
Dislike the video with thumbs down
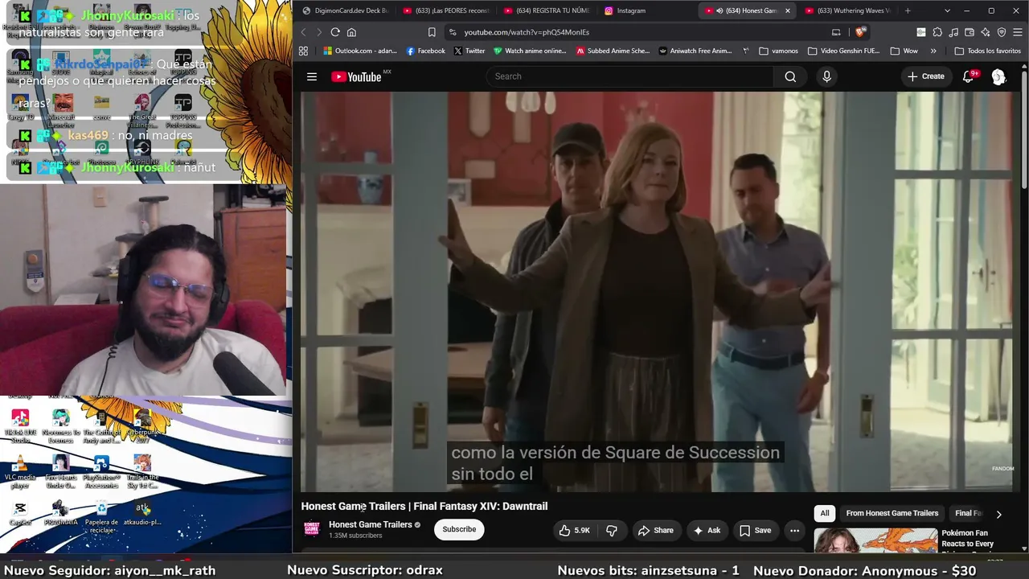coord(612,530)
